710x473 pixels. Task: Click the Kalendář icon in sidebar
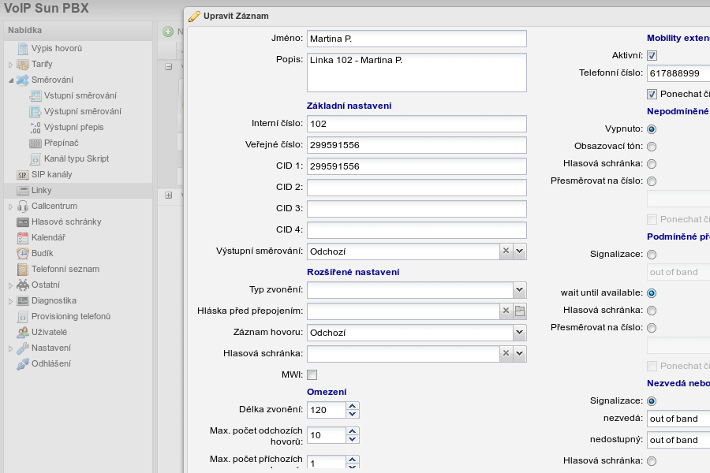point(23,238)
